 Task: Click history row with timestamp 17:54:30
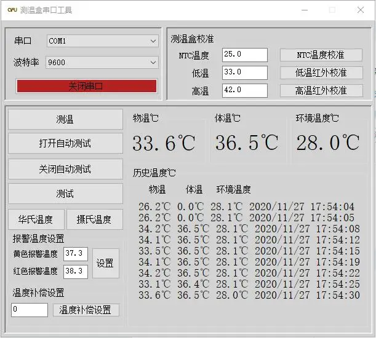coord(249,295)
